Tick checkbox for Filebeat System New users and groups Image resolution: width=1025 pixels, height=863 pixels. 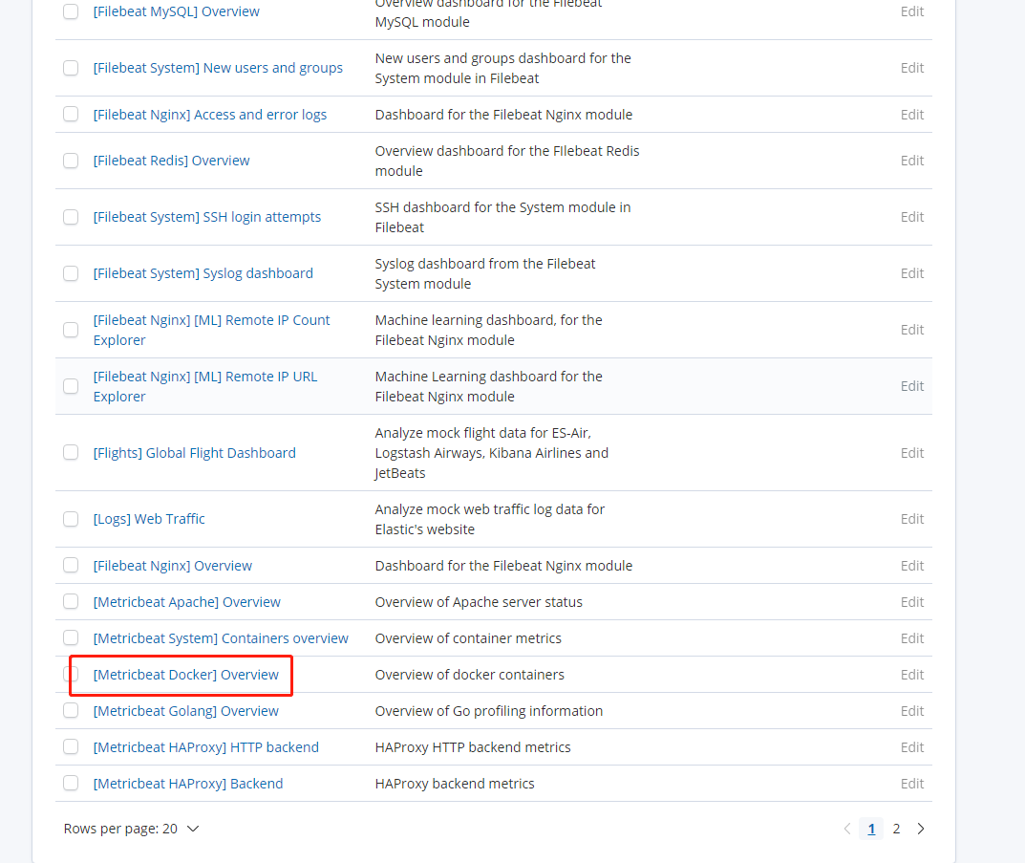(71, 68)
